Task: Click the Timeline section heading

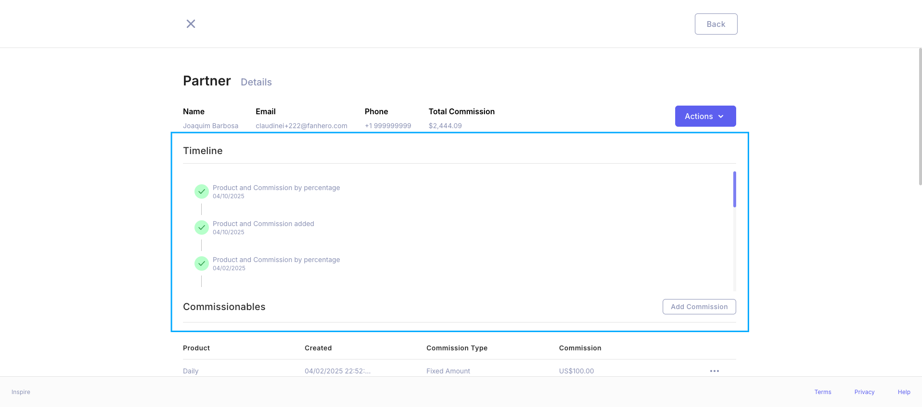Action: tap(203, 151)
